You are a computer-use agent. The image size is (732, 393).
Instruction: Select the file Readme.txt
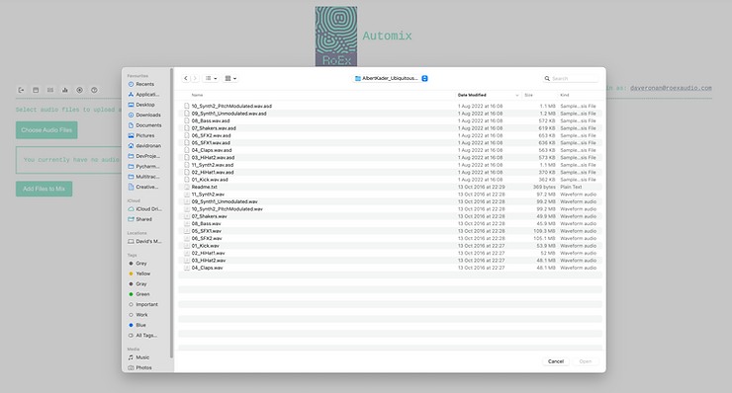point(390,187)
